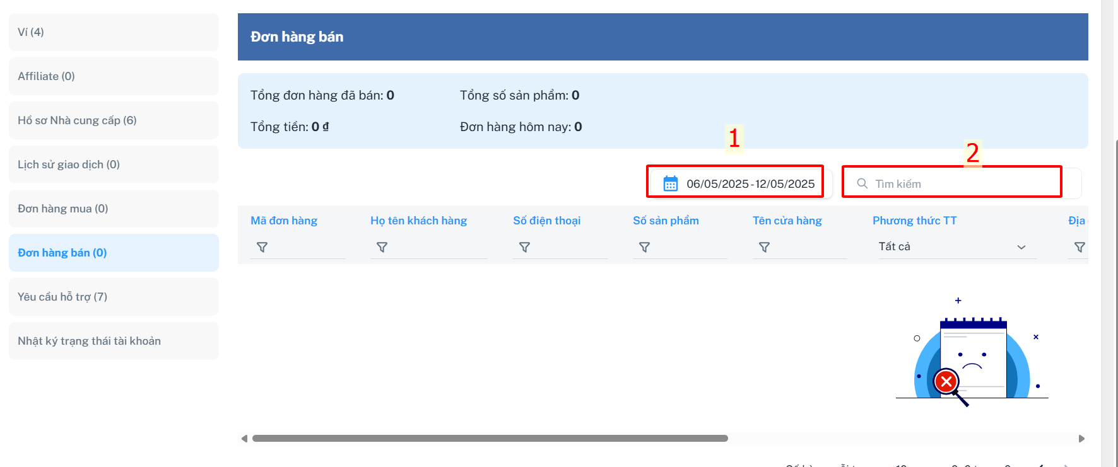Open Nhật ký trạng thái tài khoản
The width and height of the screenshot is (1118, 467).
click(x=114, y=341)
